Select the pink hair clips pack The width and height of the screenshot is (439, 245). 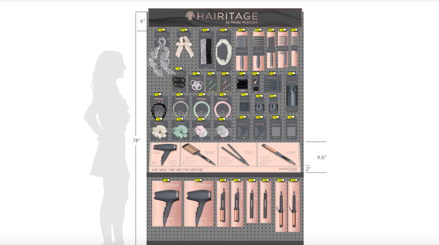click(225, 83)
